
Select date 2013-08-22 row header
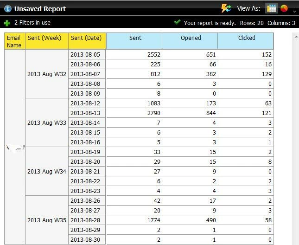click(87, 181)
